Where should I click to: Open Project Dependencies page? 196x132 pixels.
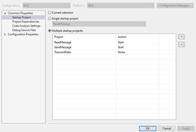[26, 21]
